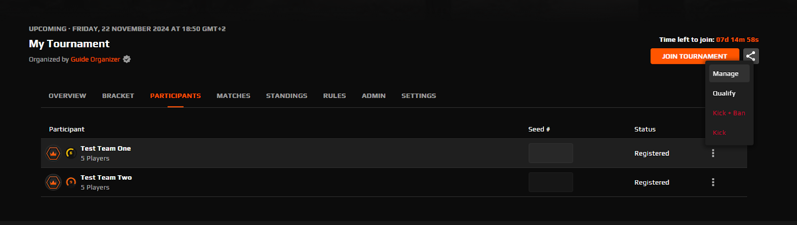Screen dimensions: 797x225
Task: Click Test Team Two's skill level 9 badge
Action: 71,182
